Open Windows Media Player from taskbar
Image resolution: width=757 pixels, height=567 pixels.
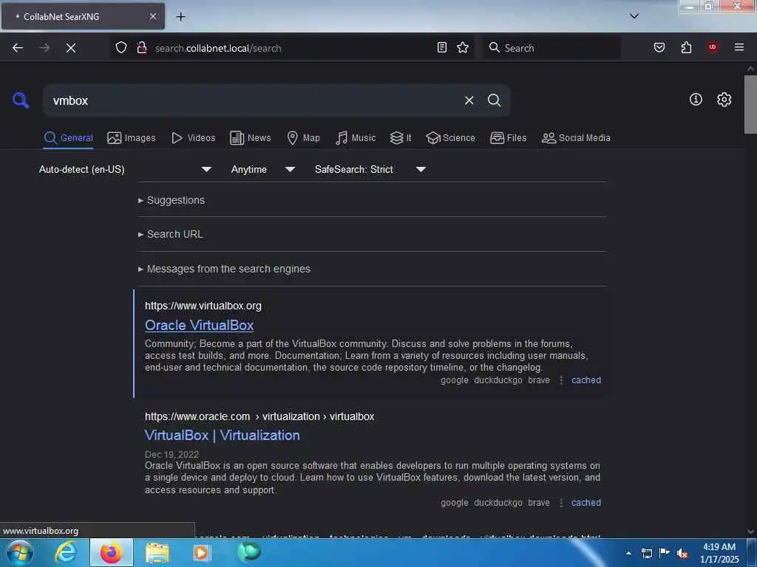(x=202, y=553)
